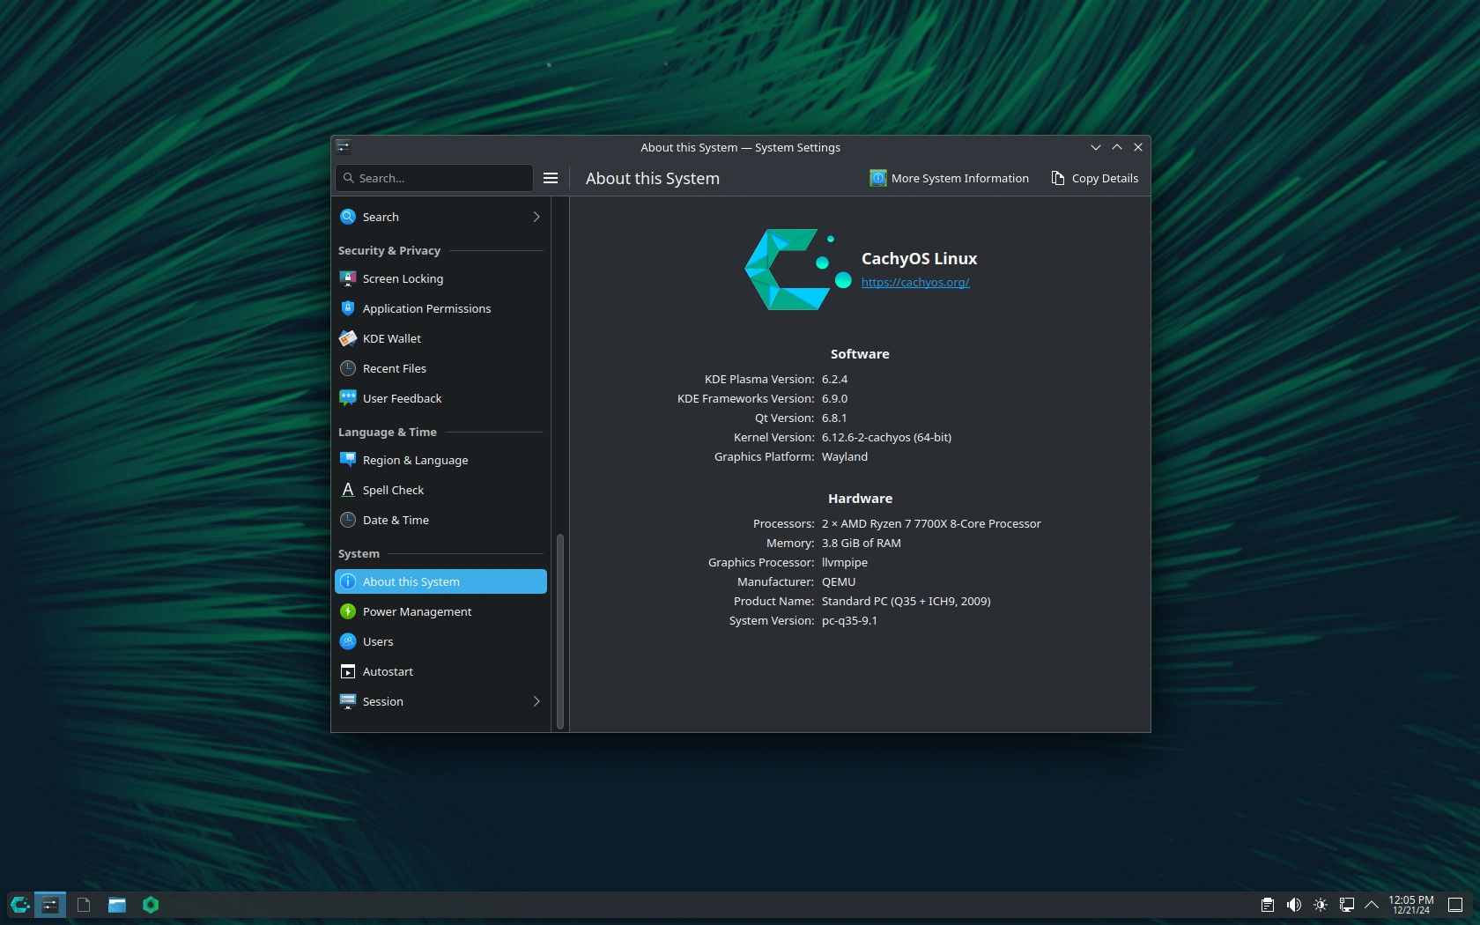1480x925 pixels.
Task: Click the CachyOS Linux heading text
Action: click(x=919, y=258)
